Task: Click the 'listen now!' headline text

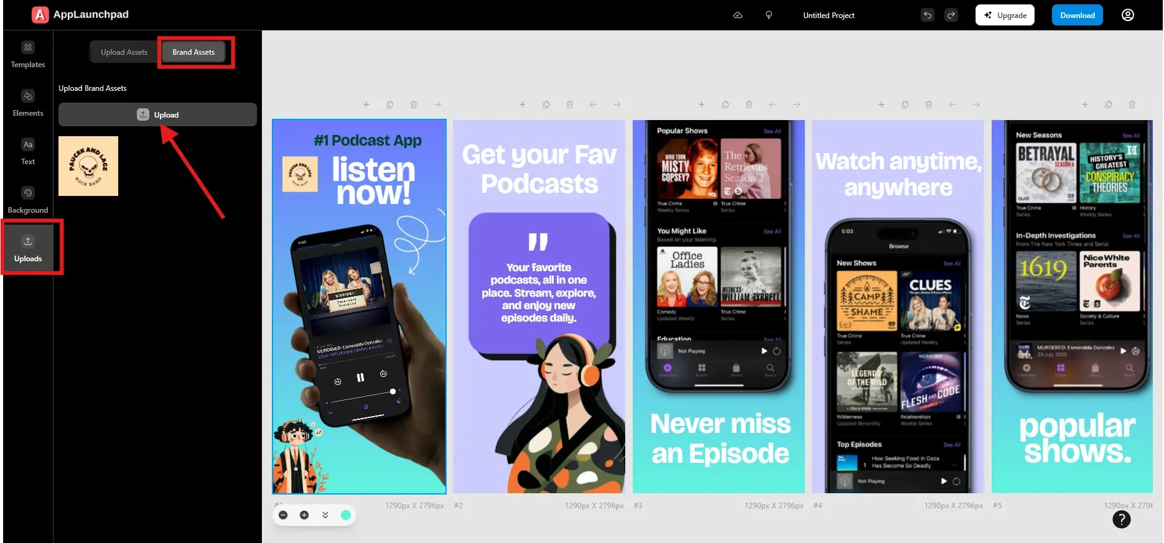Action: point(373,181)
